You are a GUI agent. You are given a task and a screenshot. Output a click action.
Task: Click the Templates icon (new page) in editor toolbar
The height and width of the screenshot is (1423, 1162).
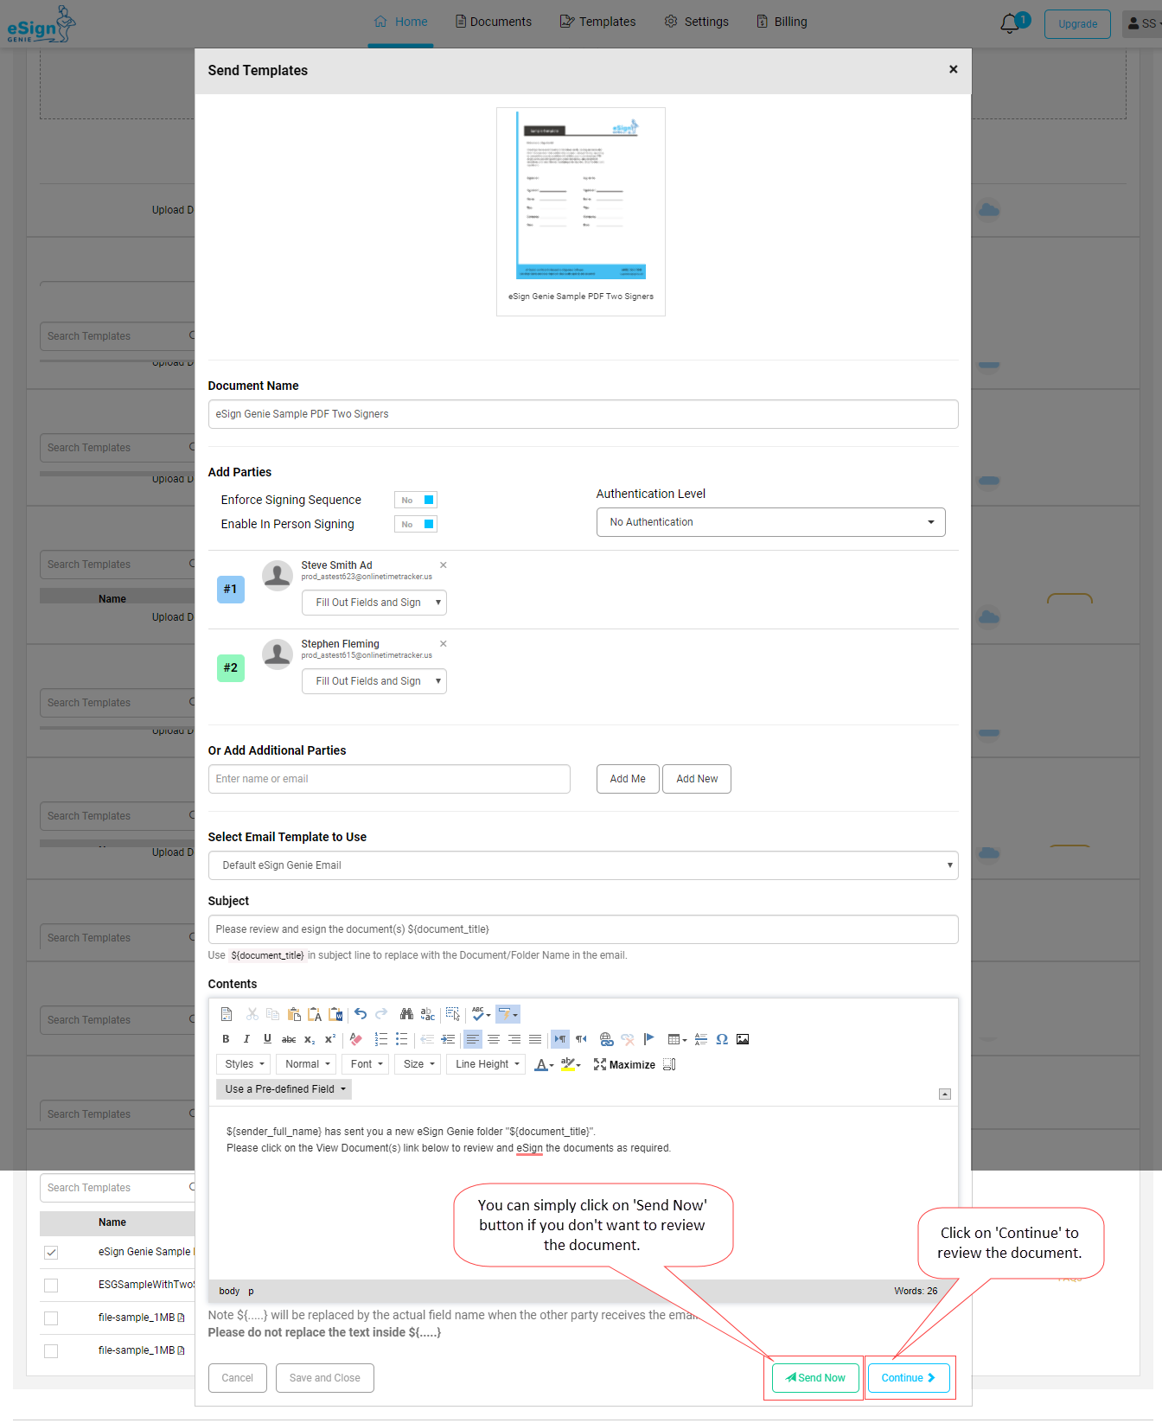(227, 1014)
